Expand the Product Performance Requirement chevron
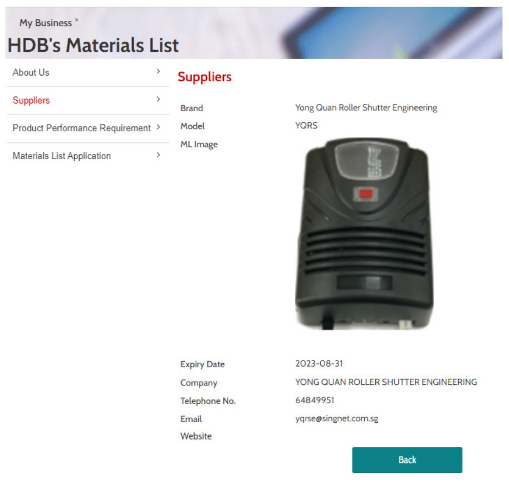 tap(158, 127)
